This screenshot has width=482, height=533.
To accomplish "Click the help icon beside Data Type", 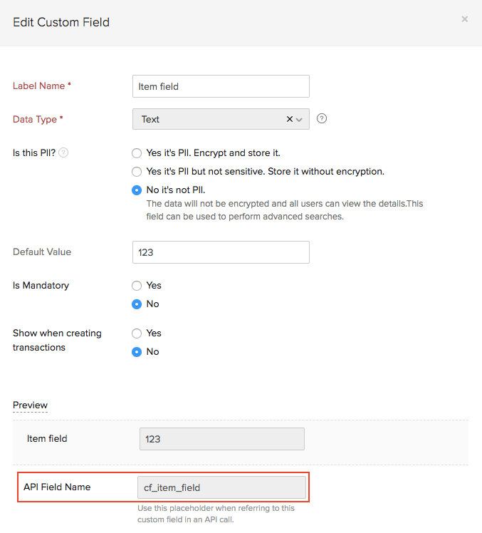I will point(322,118).
